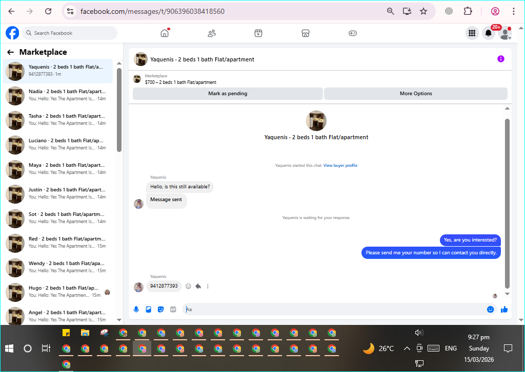Screen dimensions: 525x372
Task: Click the chat scroll up arrow
Action: tap(507, 108)
